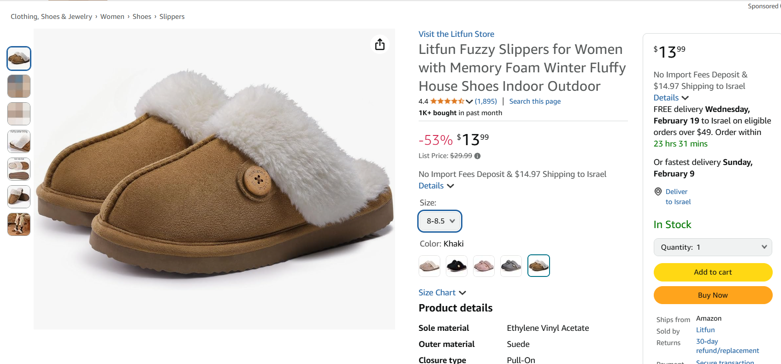Go to the Women breadcrumb category
The width and height of the screenshot is (781, 364).
click(112, 17)
